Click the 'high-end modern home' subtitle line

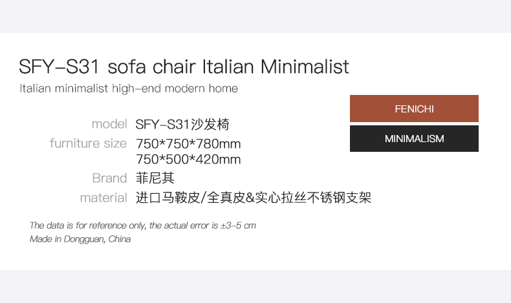(129, 89)
